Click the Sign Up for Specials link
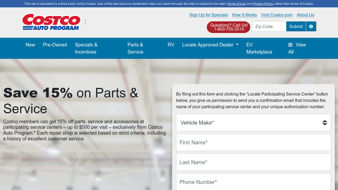The width and height of the screenshot is (338, 190). pyautogui.click(x=208, y=15)
